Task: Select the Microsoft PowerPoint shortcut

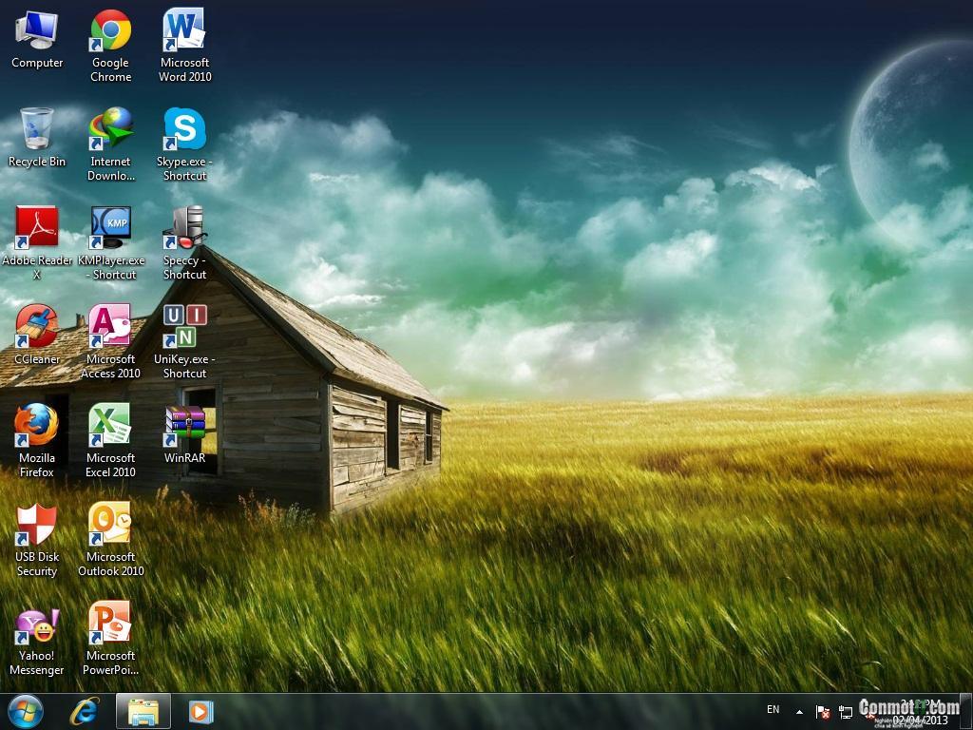Action: tap(110, 638)
